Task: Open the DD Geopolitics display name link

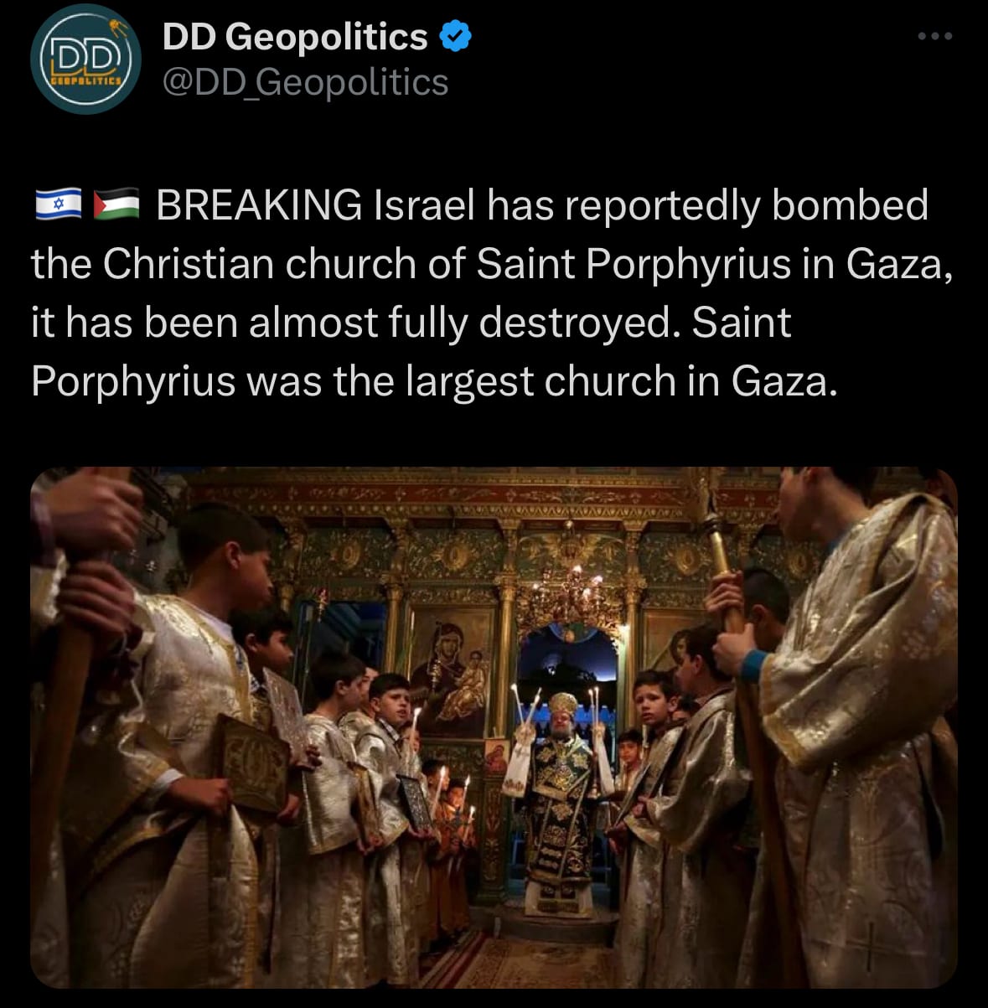Action: click(x=295, y=37)
